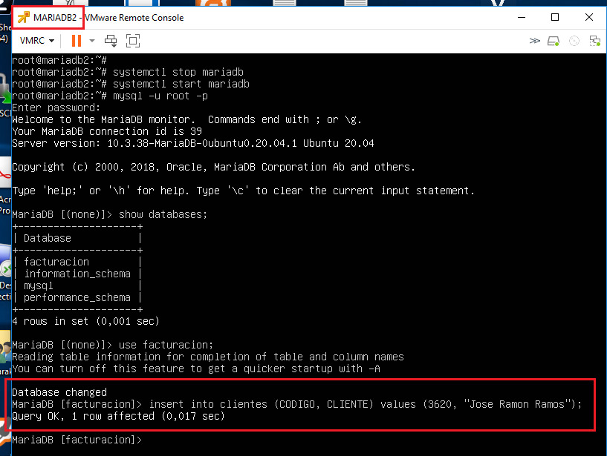Click the VMware Remote Console title icon
Image resolution: width=607 pixels, height=456 pixels.
(x=24, y=17)
